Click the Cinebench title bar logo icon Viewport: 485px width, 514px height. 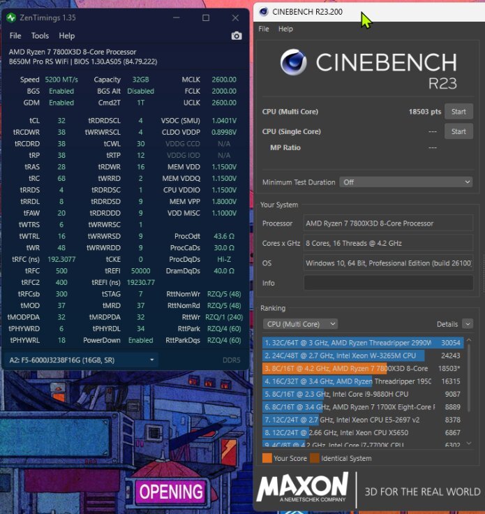coord(264,12)
